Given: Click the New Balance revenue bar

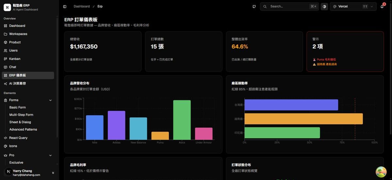Looking at the screenshot, I should [x=138, y=129].
